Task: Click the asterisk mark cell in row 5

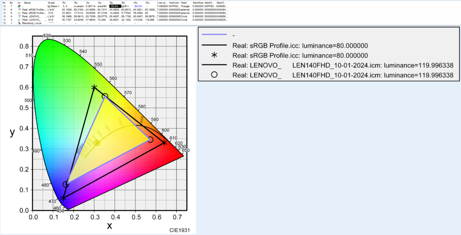Action: click(x=185, y=13)
